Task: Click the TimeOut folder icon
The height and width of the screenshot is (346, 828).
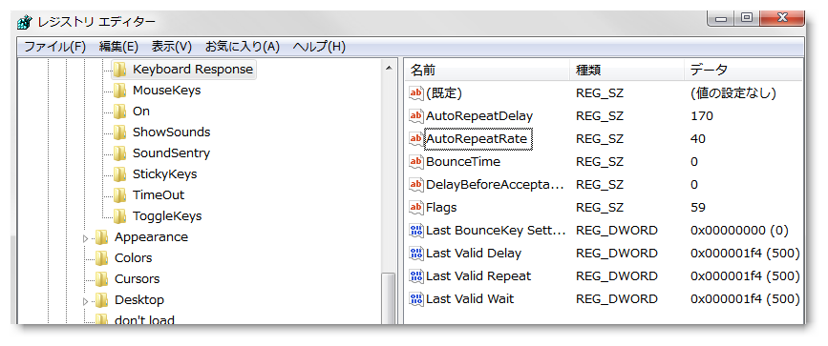Action: (120, 195)
